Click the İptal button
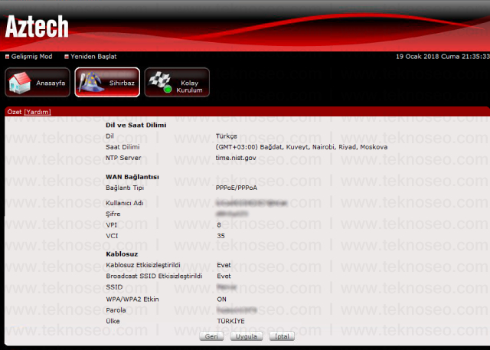 coord(282,336)
